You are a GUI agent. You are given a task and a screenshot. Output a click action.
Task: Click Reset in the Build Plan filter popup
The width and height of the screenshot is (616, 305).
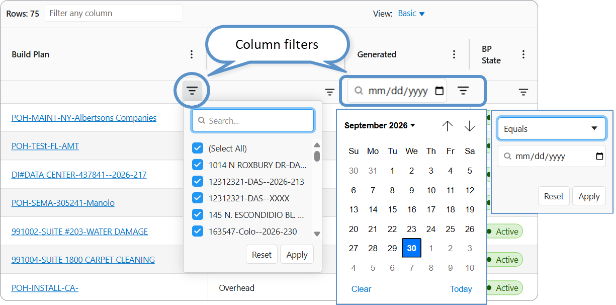point(261,255)
